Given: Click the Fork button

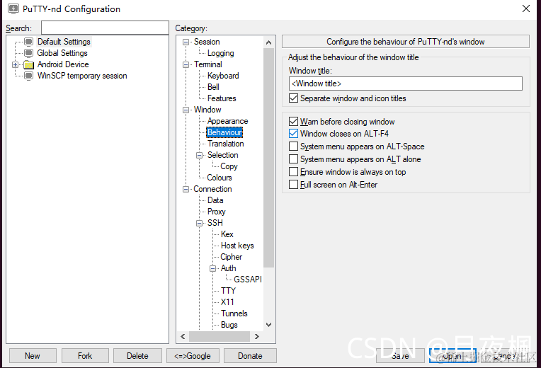Looking at the screenshot, I should [85, 355].
